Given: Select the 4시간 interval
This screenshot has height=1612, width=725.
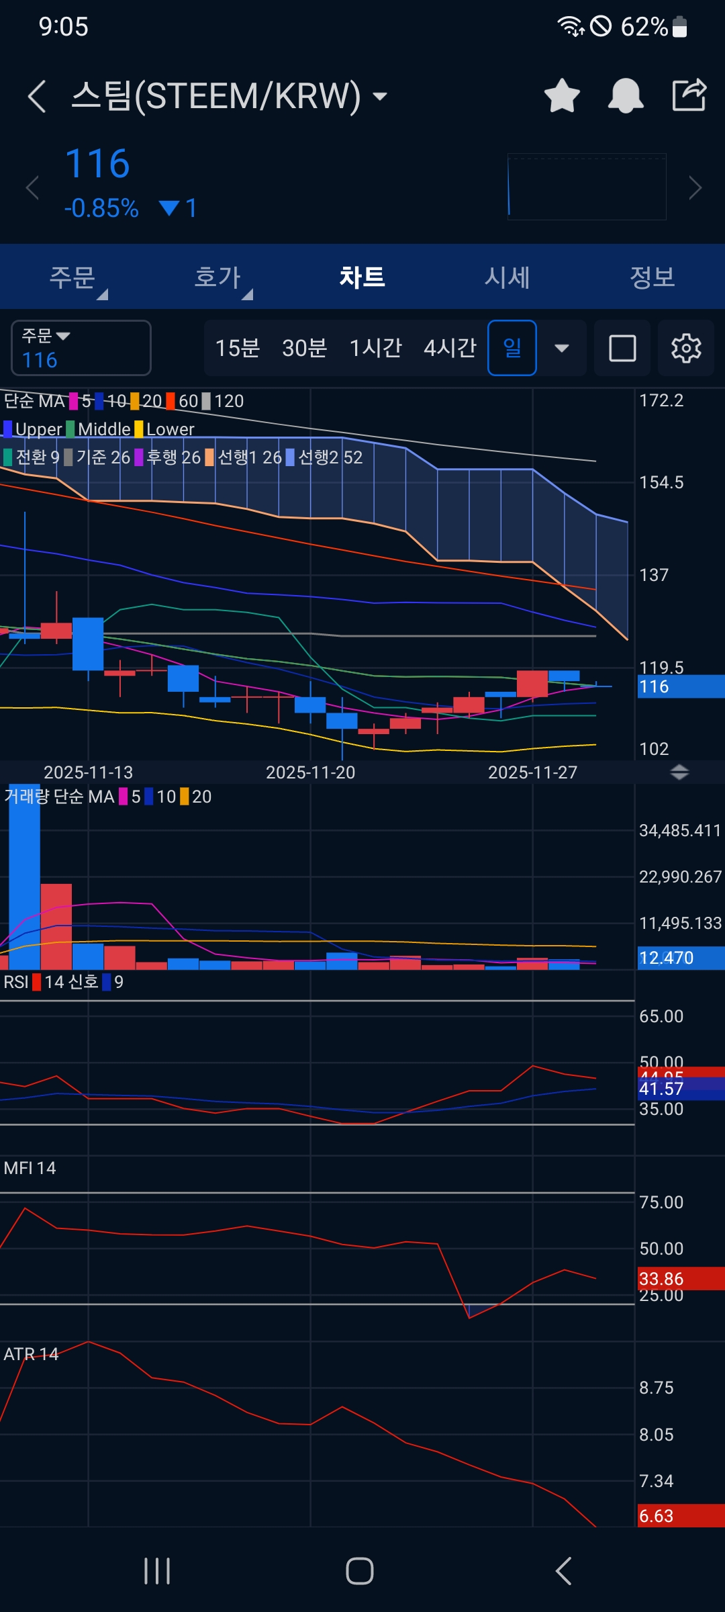Looking at the screenshot, I should point(450,348).
